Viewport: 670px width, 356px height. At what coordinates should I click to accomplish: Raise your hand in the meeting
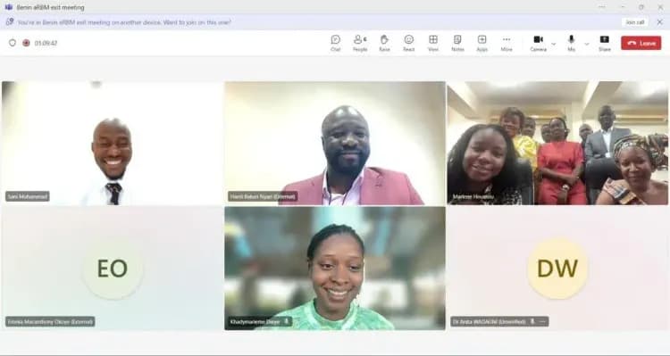[x=384, y=43]
